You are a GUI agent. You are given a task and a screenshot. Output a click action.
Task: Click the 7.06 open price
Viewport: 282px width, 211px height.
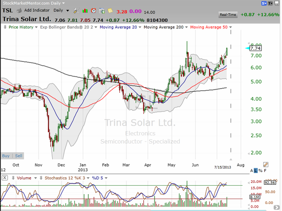tap(60, 20)
